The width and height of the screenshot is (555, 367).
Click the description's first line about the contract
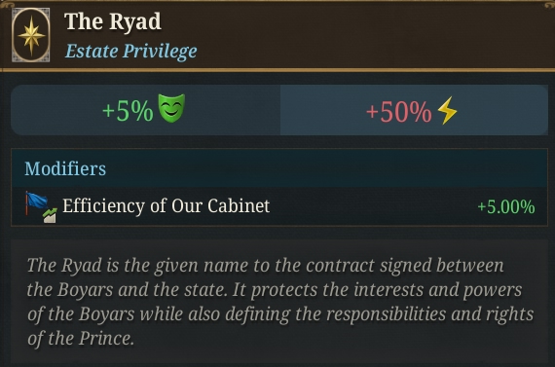pos(266,266)
